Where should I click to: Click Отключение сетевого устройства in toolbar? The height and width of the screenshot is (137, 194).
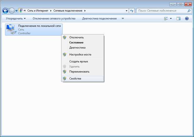pyautogui.click(x=54, y=18)
